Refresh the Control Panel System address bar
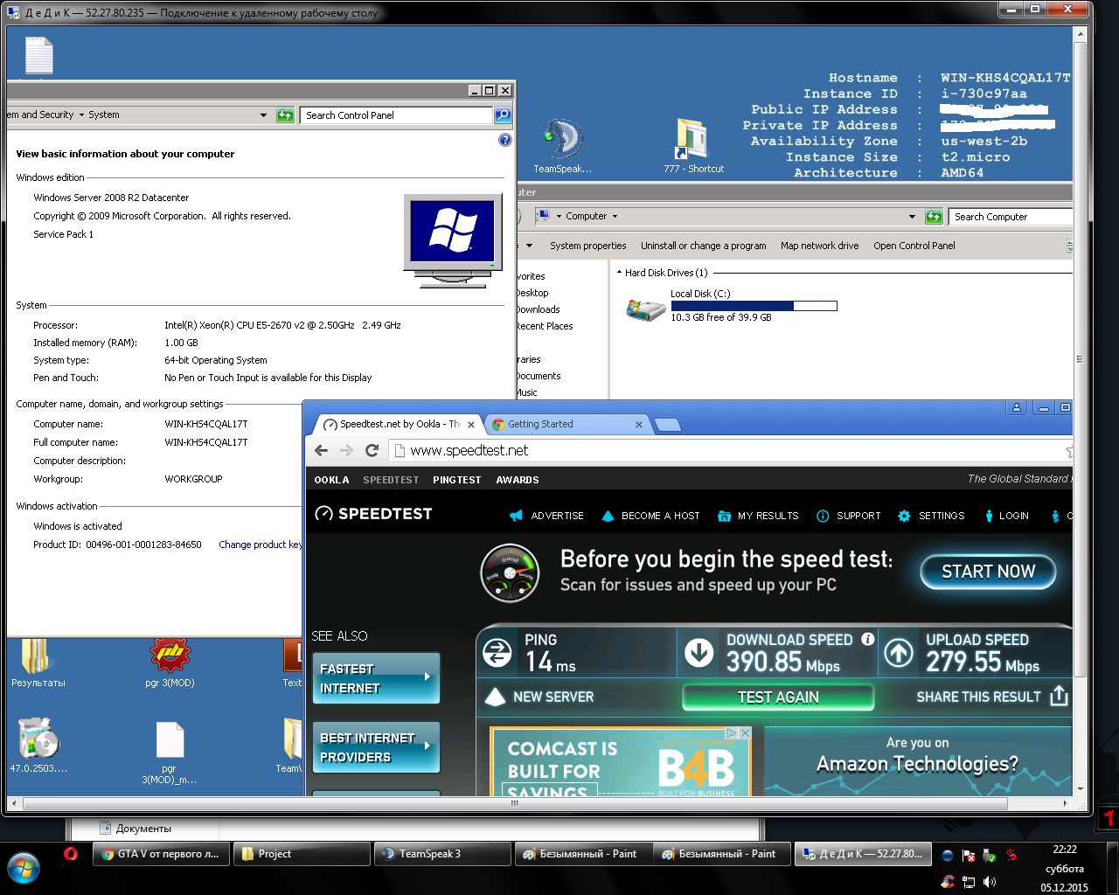The width and height of the screenshot is (1119, 895). click(x=285, y=114)
